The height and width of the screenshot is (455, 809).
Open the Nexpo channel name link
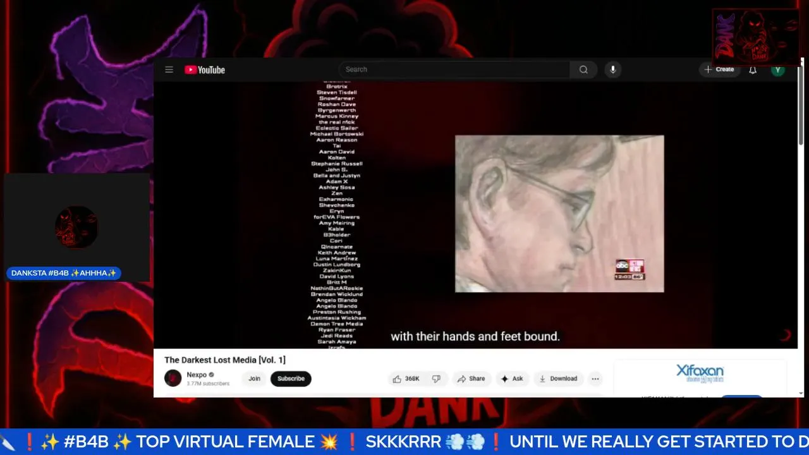pos(197,375)
